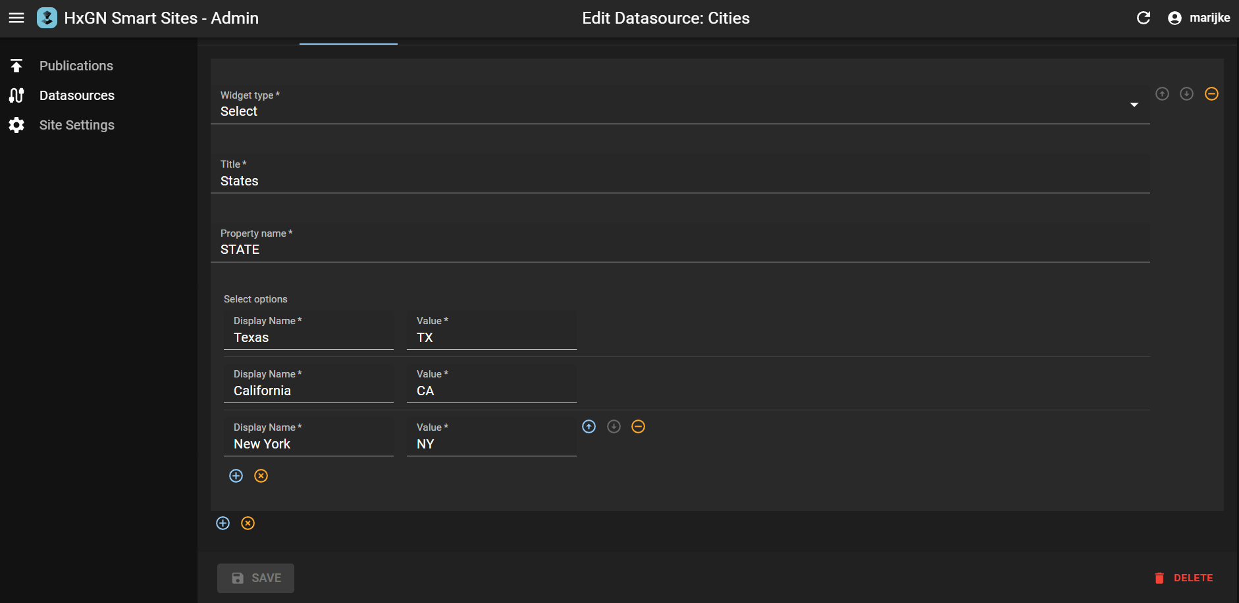Clear all select options with the orange x
Screen dimensions: 1239x603
pyautogui.click(x=261, y=475)
